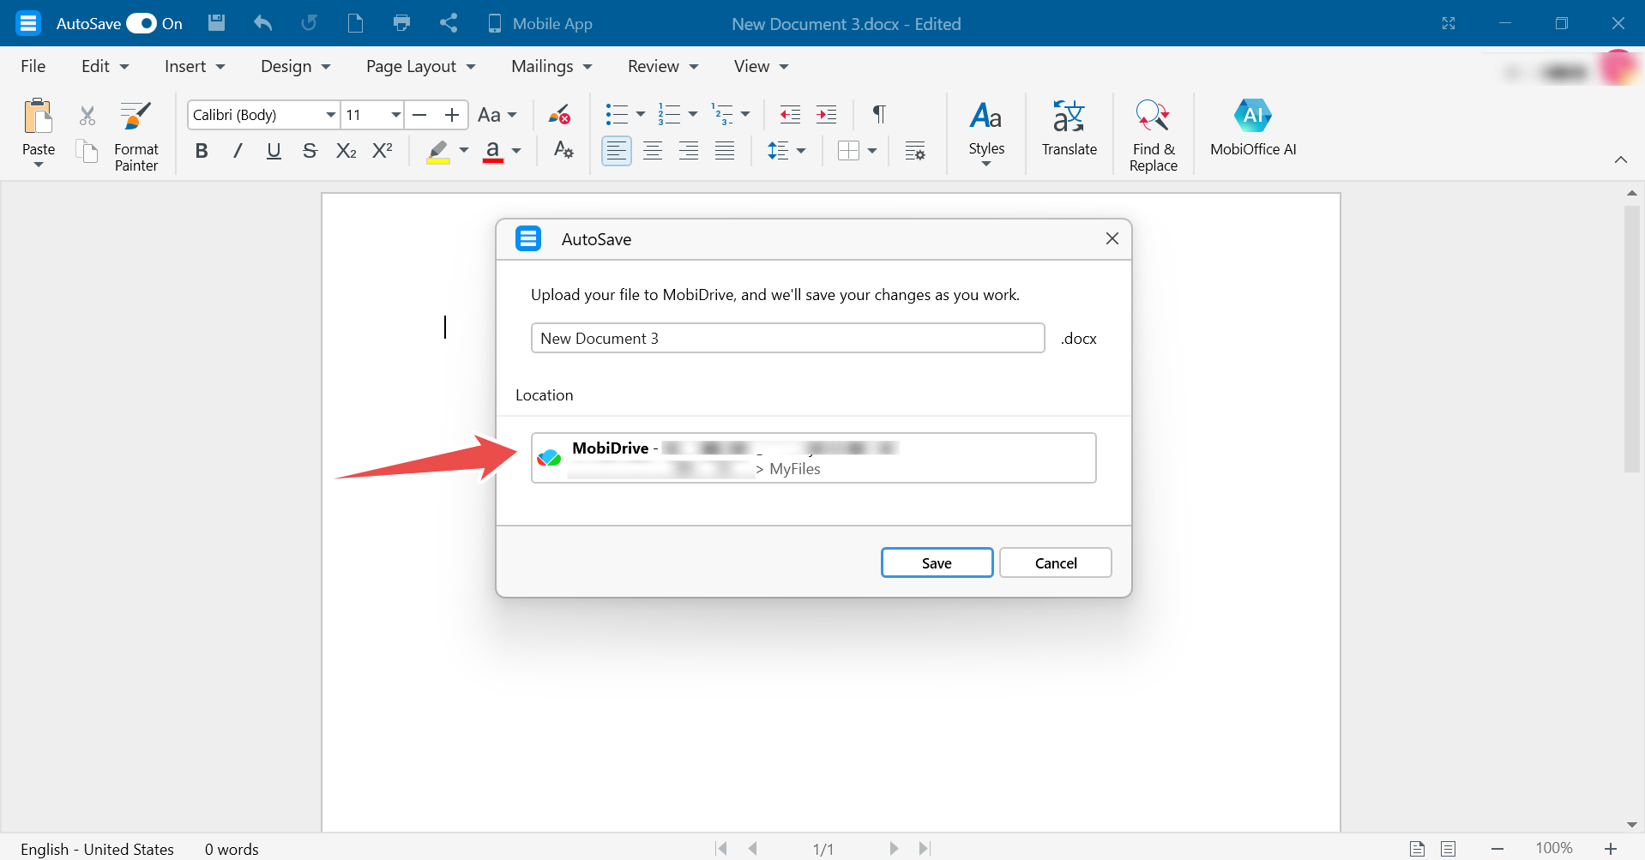Decrease paragraph indent
1645x860 pixels.
click(x=790, y=114)
